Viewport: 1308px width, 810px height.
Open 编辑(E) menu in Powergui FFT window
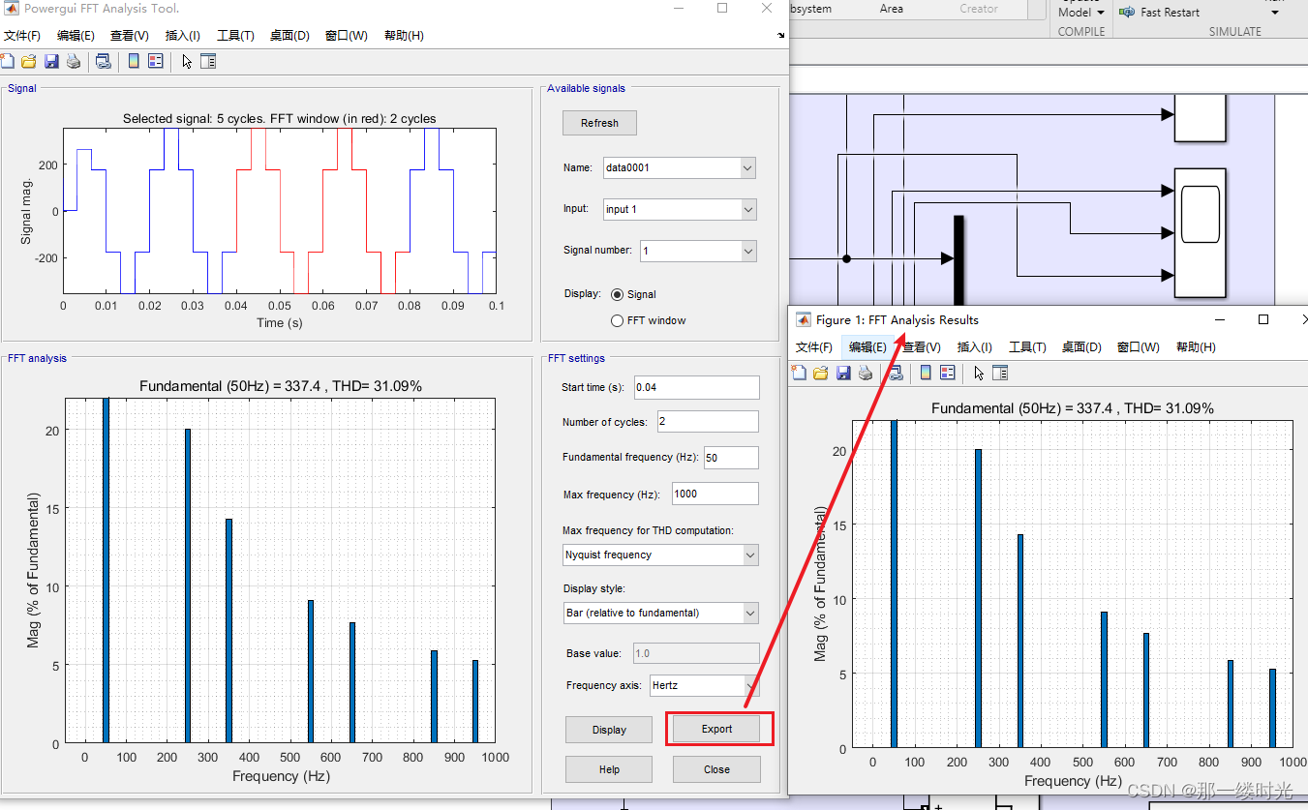(76, 36)
